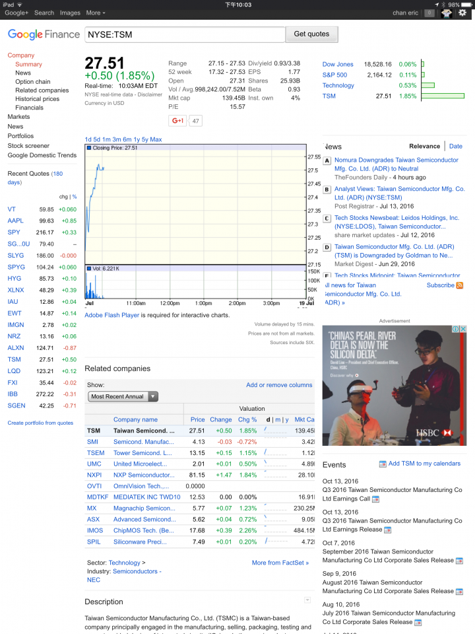Screen dimensions: 475x634
Task: Click the TSM green performance bar
Action: pyautogui.click(x=443, y=96)
